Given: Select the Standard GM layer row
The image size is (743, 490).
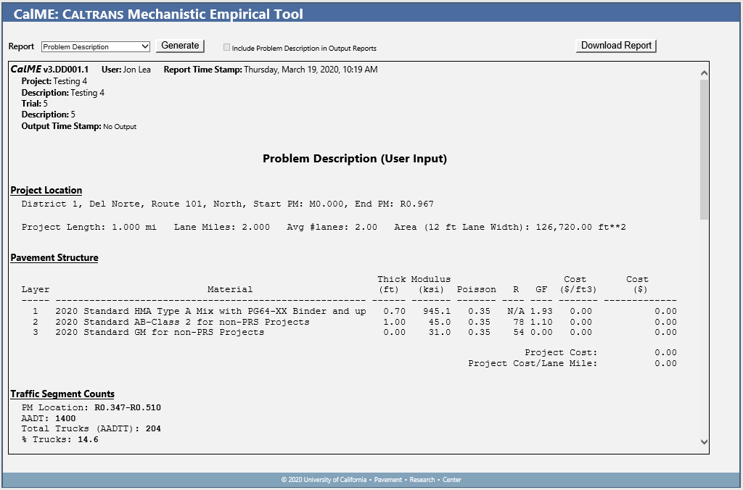Looking at the screenshot, I should pos(160,333).
